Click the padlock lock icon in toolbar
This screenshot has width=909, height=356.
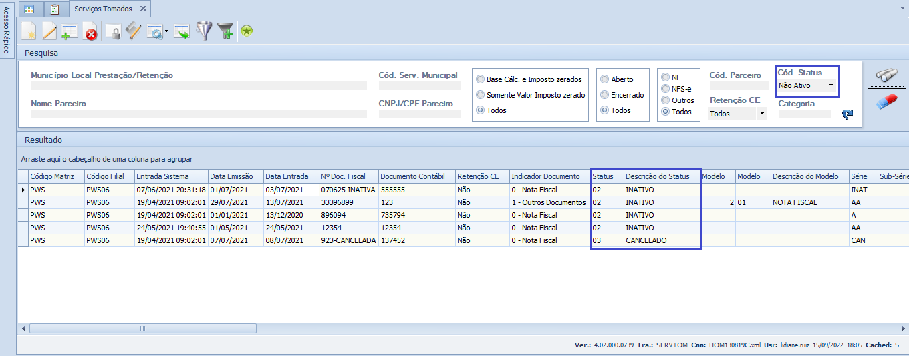click(113, 31)
